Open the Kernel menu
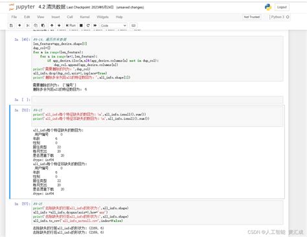The height and width of the screenshot is (237, 307). [85, 17]
